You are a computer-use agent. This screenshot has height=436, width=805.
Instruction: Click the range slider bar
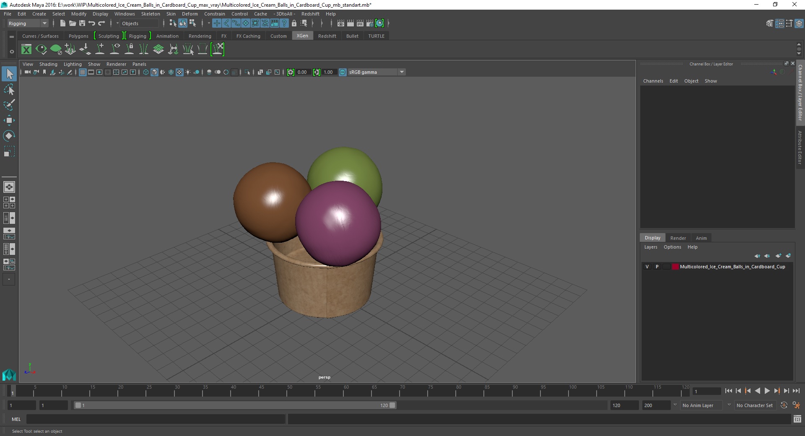click(x=235, y=405)
